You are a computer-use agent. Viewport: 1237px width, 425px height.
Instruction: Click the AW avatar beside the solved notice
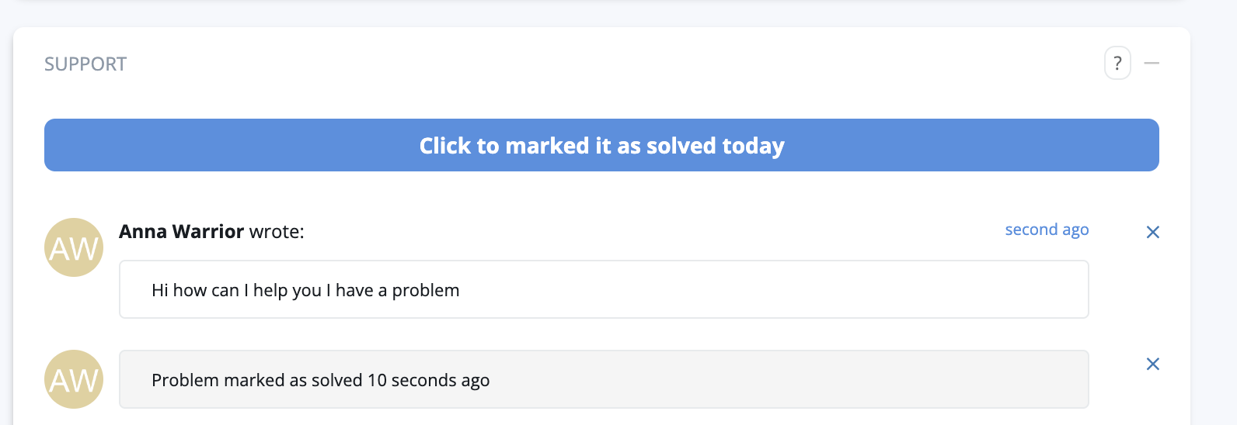point(74,379)
